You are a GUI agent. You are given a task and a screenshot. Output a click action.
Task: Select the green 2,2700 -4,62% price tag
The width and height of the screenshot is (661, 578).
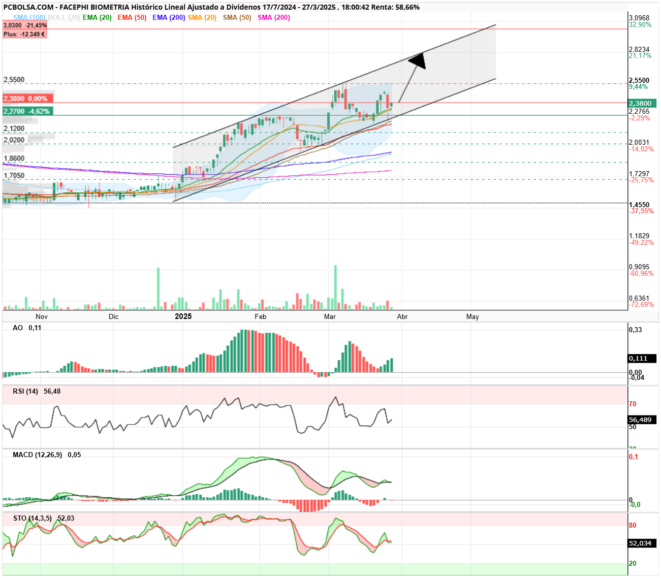click(27, 111)
